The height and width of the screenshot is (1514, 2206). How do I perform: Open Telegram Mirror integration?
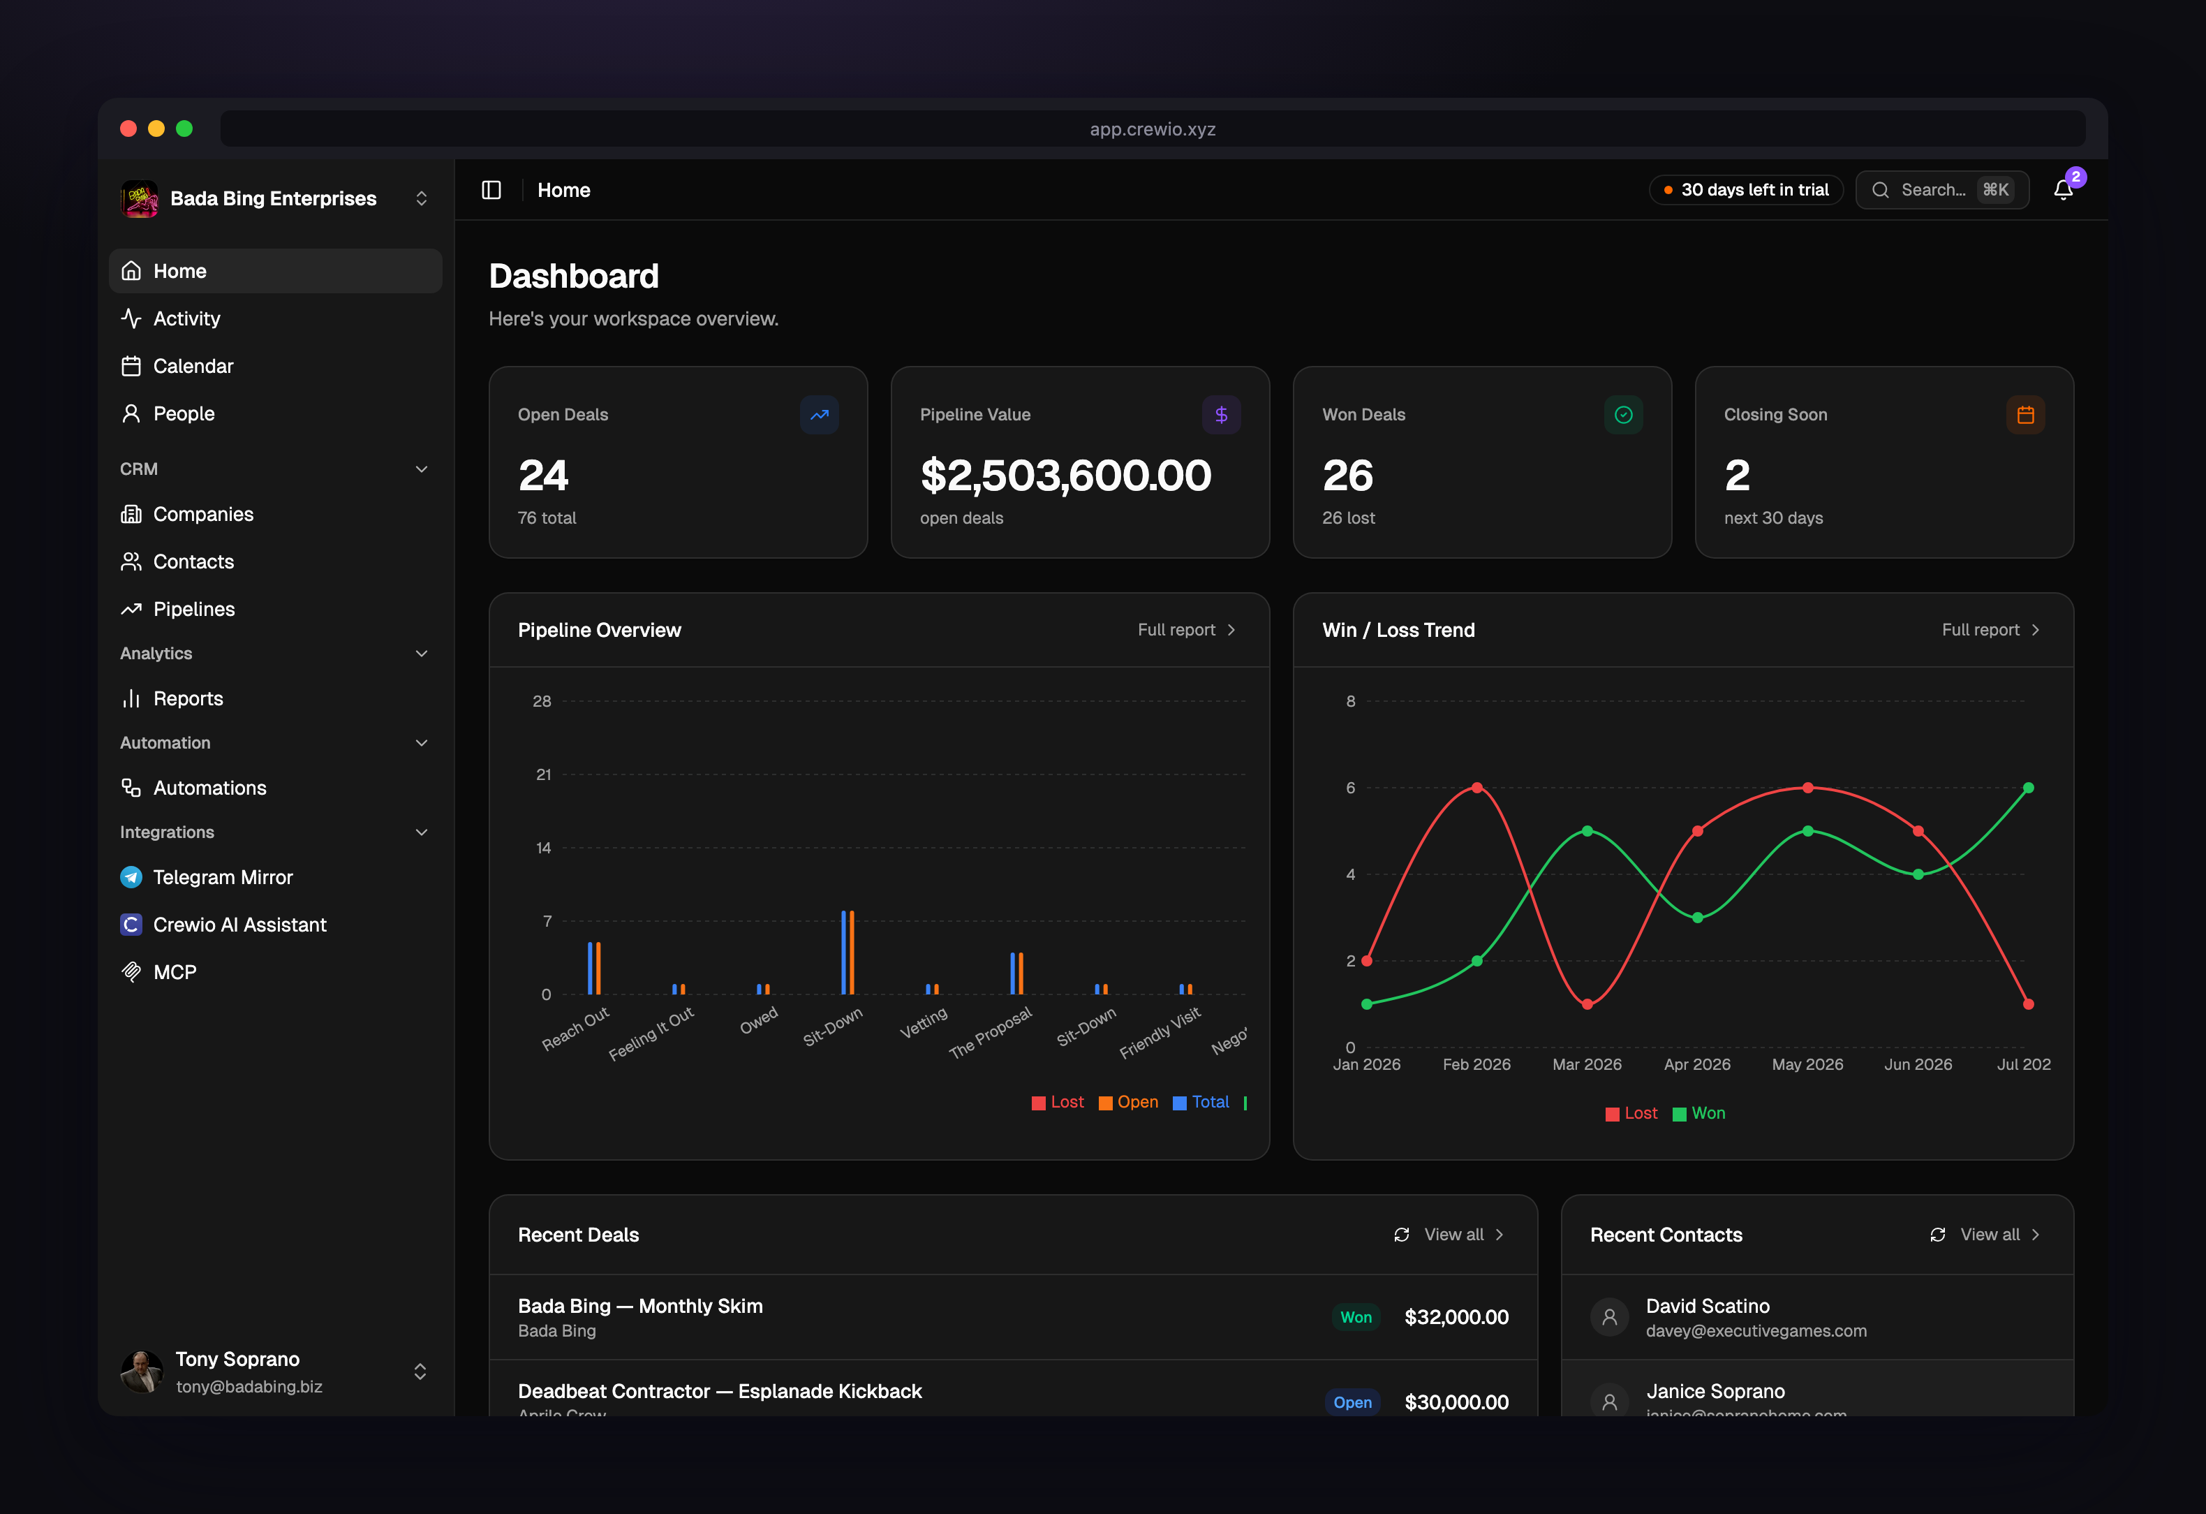[x=275, y=878]
